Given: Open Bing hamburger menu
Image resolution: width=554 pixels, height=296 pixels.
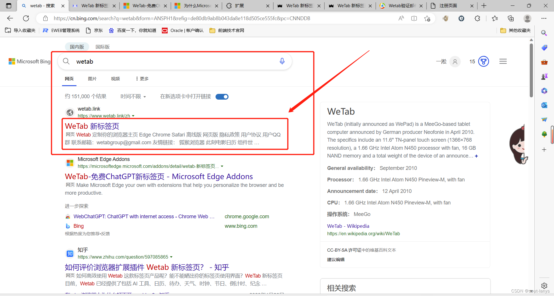Looking at the screenshot, I should click(x=503, y=61).
